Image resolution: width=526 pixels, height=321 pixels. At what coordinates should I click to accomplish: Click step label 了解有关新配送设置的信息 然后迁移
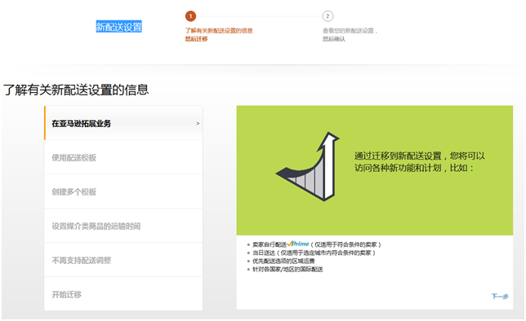(219, 34)
